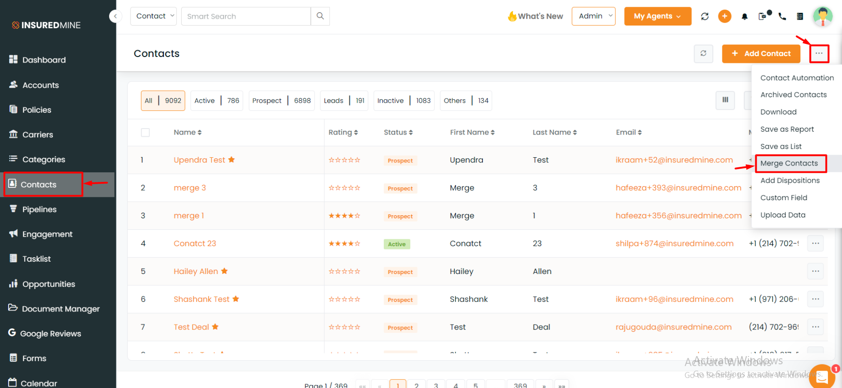The image size is (842, 388).
Task: Select Merge Contacts from menu
Action: (789, 163)
